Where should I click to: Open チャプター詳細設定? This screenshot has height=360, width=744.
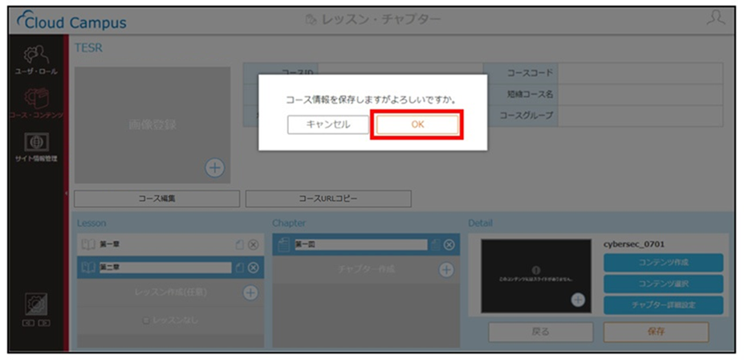[x=663, y=305]
